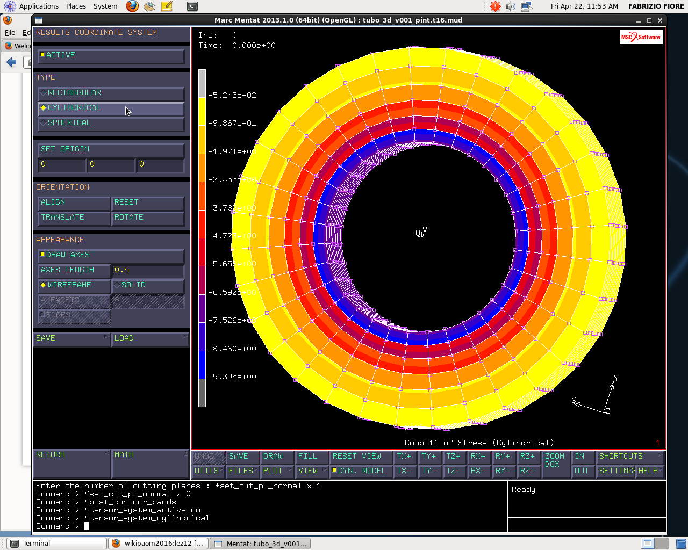This screenshot has width=688, height=550.
Task: Click the ZOOM BOX button
Action: pyautogui.click(x=555, y=464)
